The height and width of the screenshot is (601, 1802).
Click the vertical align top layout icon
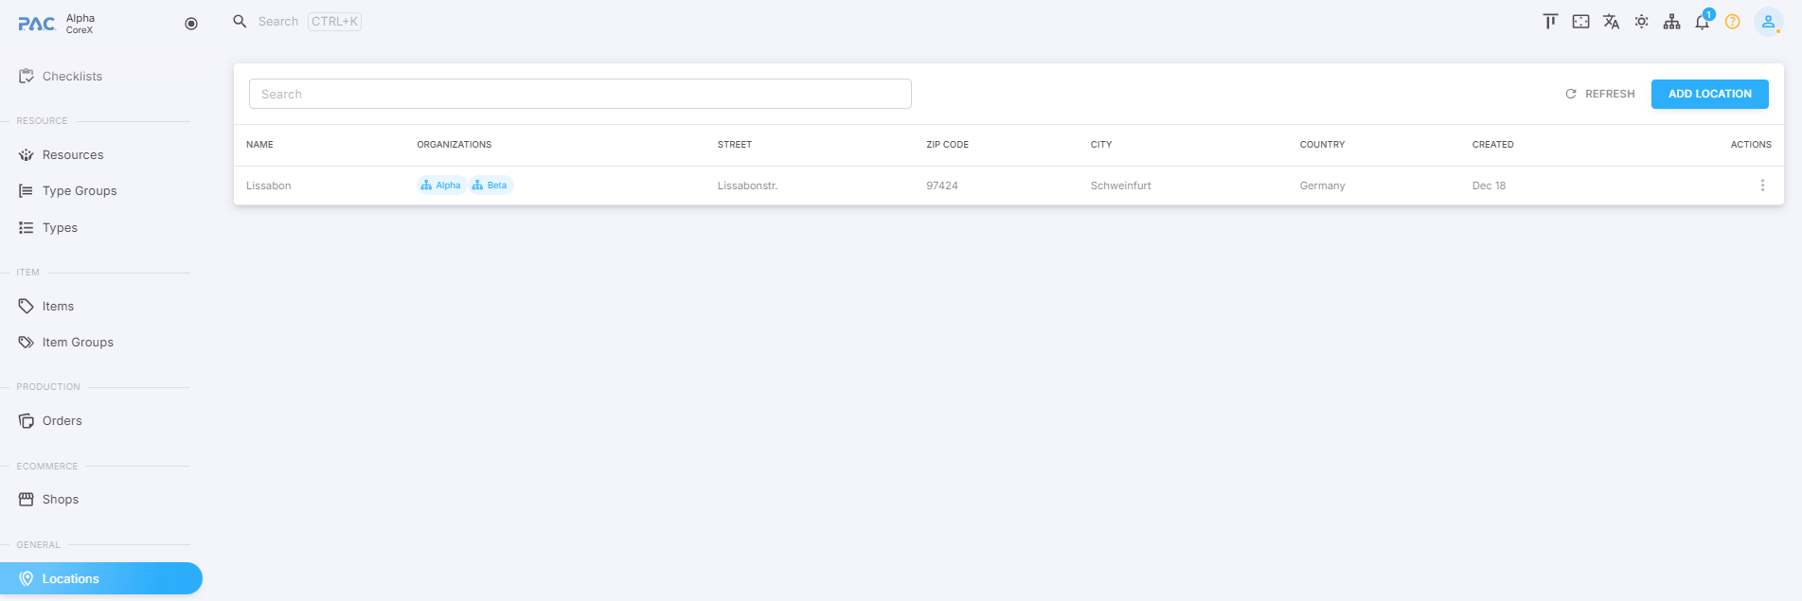click(x=1550, y=22)
